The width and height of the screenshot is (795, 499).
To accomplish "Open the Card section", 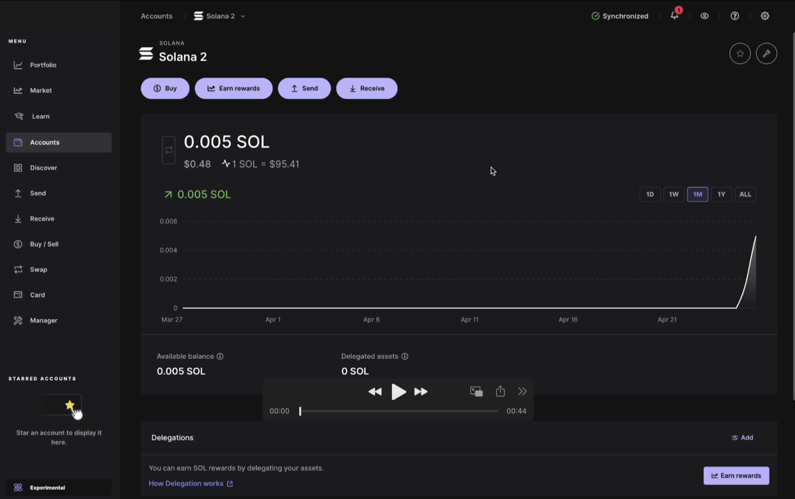I will (37, 295).
